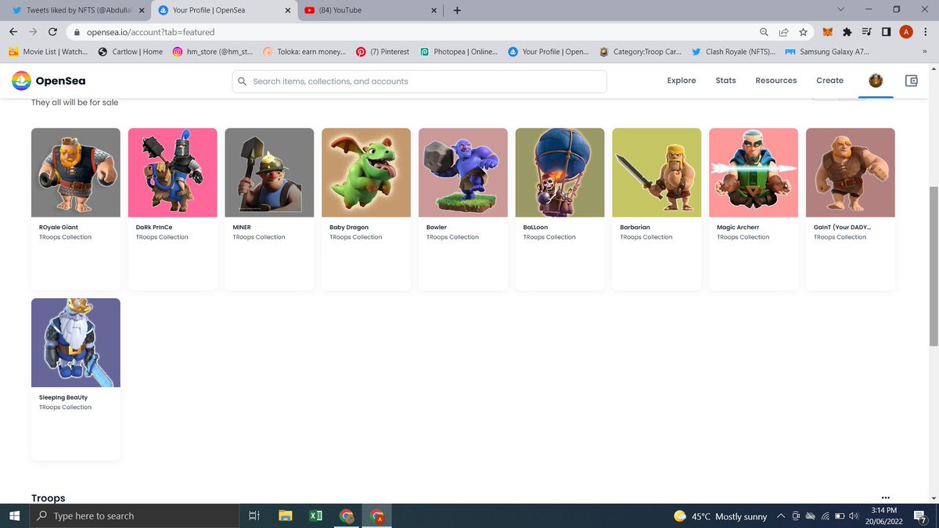Screen dimensions: 939x528
Task: Open the Barbarian NFT card
Action: (657, 210)
